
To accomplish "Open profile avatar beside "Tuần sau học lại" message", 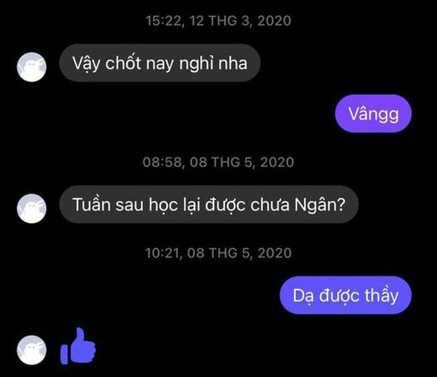I will click(32, 209).
